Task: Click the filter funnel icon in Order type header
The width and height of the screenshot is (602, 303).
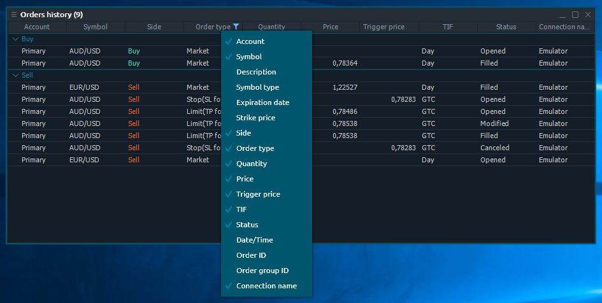Action: [x=236, y=27]
